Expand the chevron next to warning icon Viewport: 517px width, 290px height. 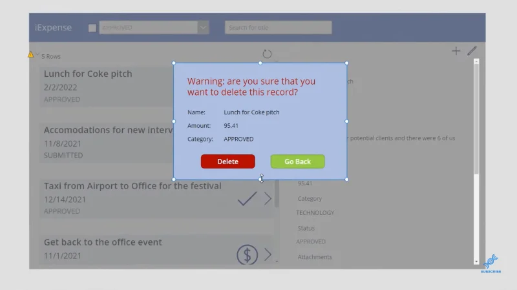tap(37, 54)
